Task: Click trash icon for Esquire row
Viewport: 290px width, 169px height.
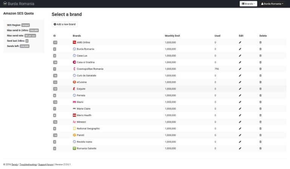Action: (260, 89)
